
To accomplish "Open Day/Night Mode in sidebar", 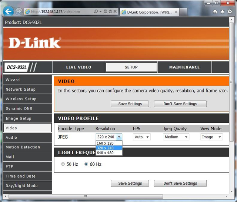I will [x=27, y=186].
